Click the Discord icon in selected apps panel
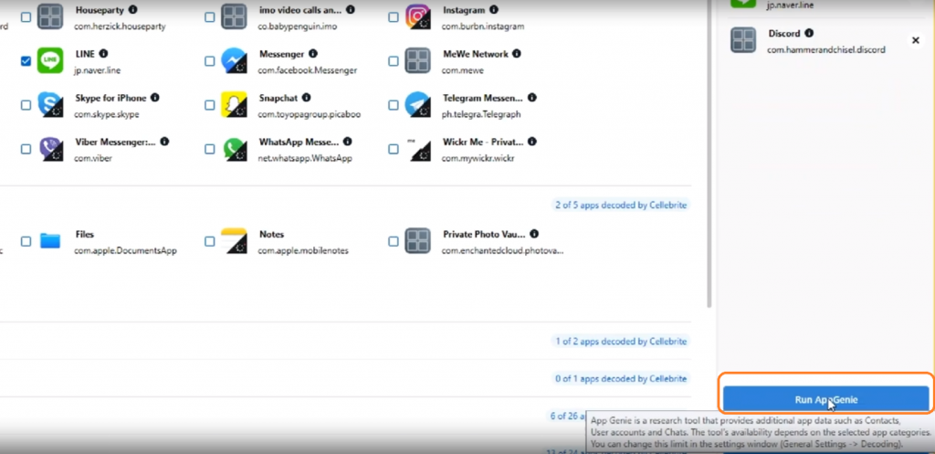This screenshot has width=935, height=454. click(x=743, y=40)
